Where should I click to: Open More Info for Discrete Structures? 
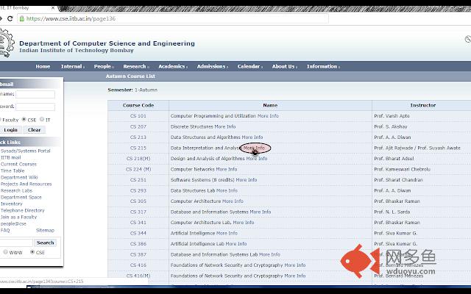[225, 126]
